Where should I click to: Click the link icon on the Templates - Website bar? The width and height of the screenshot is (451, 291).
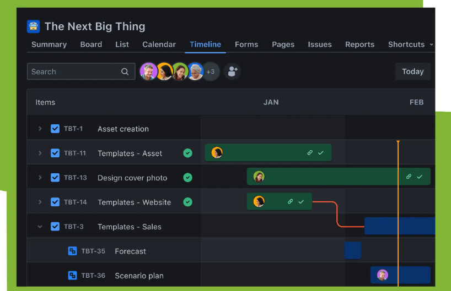coord(291,202)
